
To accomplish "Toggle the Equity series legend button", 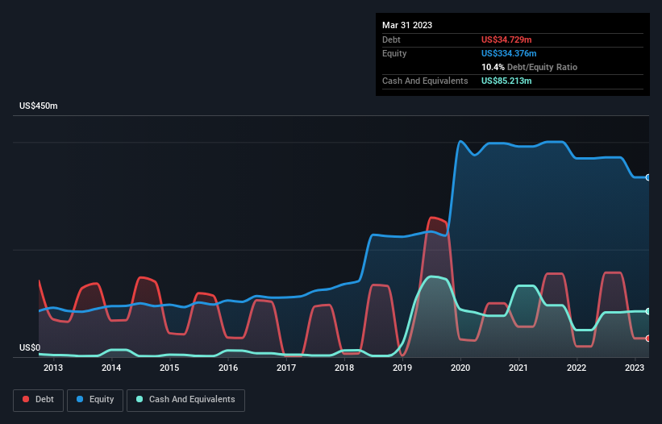I will coord(95,400).
